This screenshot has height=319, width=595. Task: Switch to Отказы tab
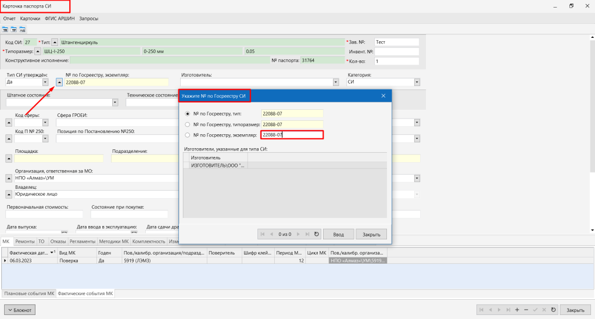point(58,241)
